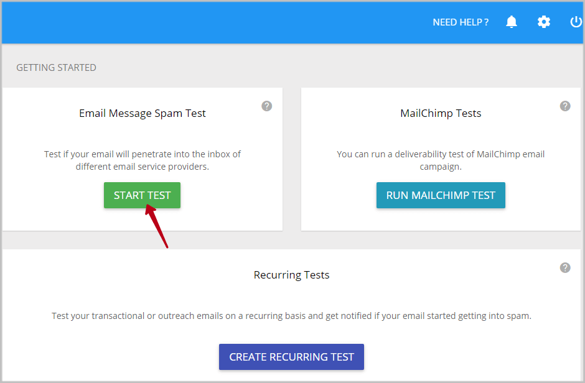Viewport: 585px width, 383px height.
Task: Click the MailChimp deliverability description text
Action: pos(441,160)
